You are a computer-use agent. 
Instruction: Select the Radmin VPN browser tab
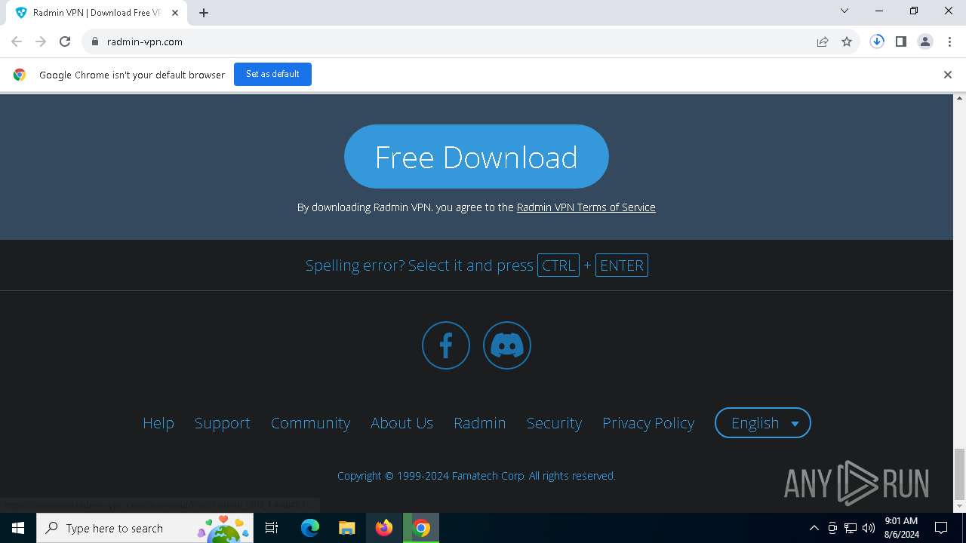[x=97, y=13]
